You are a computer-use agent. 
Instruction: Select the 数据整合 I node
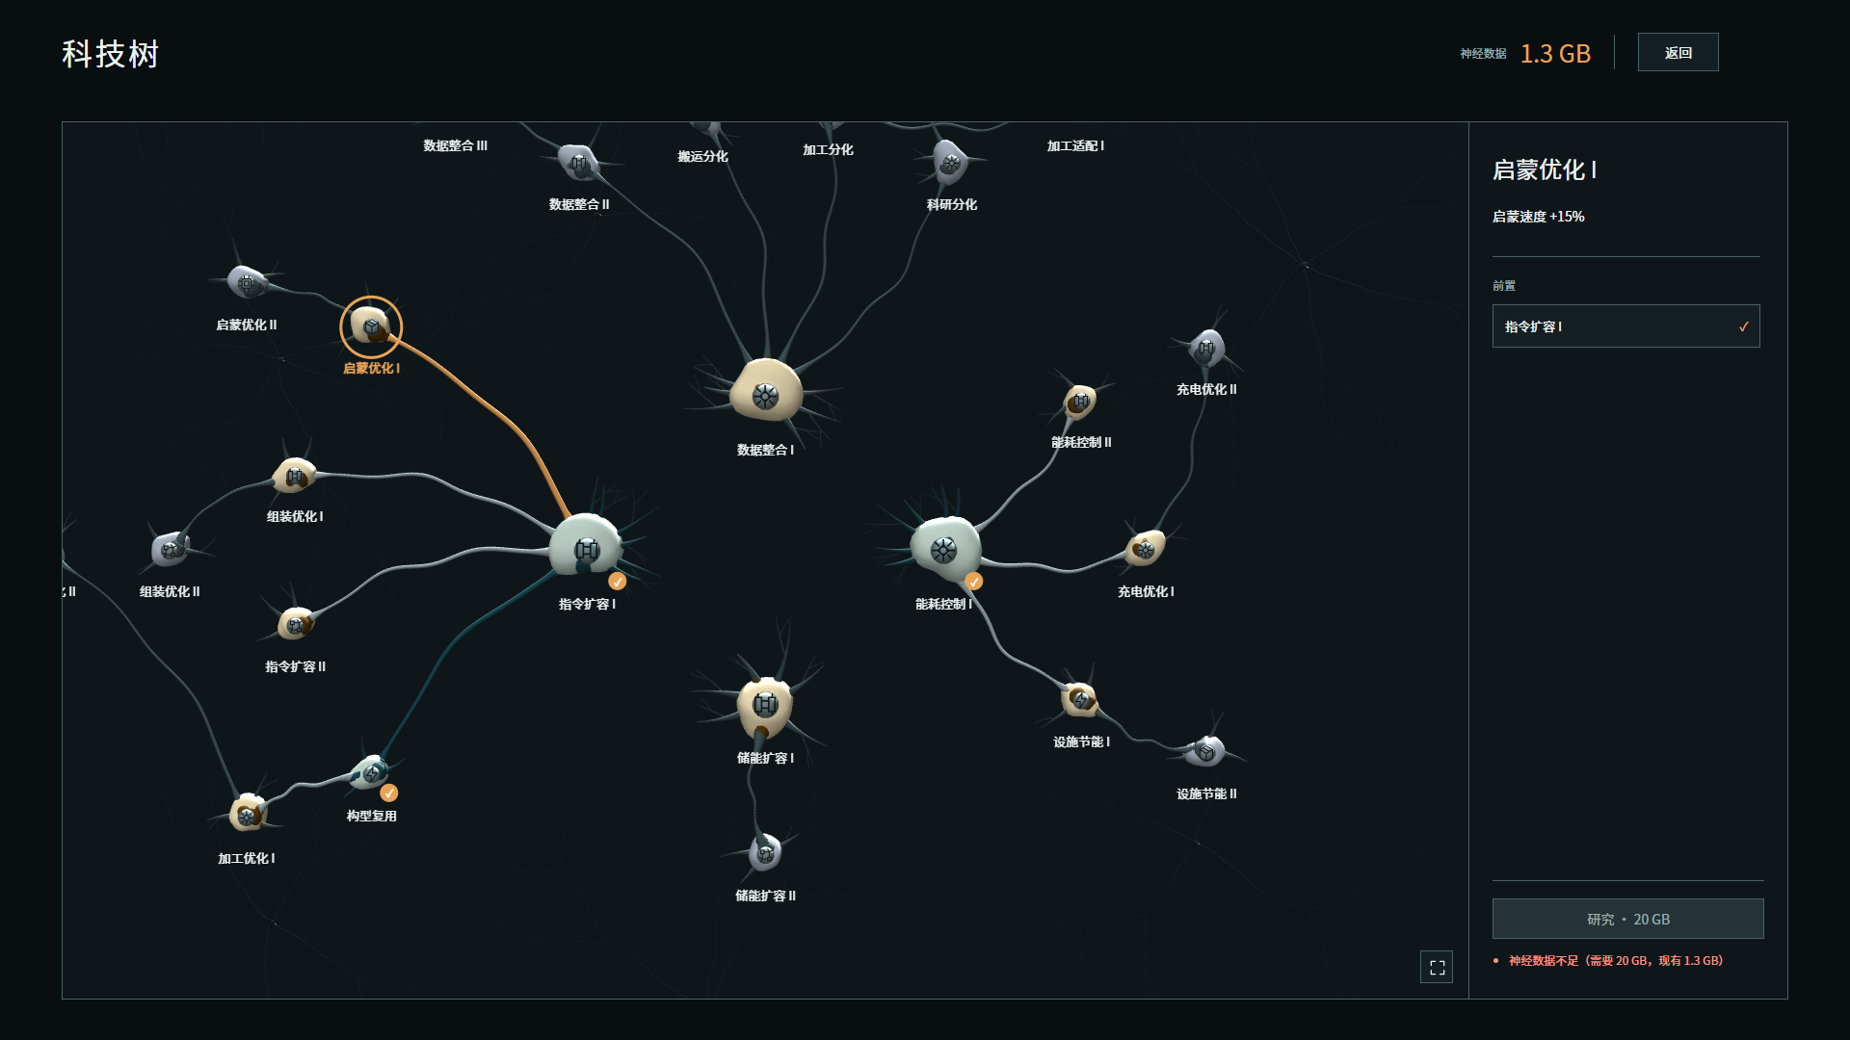pos(766,392)
